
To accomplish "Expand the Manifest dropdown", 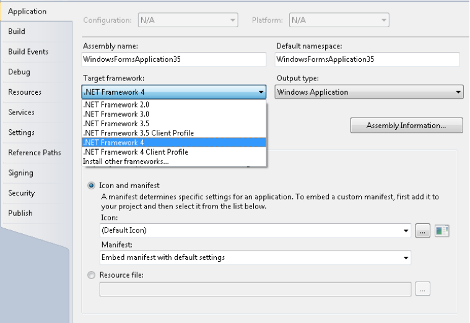I will (406, 257).
